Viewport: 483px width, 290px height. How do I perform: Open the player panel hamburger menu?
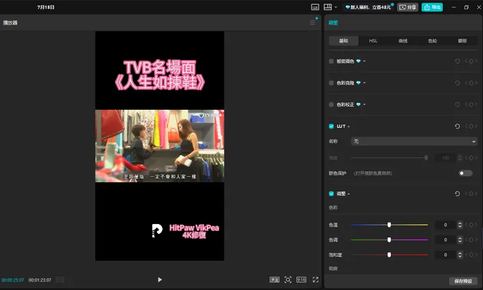[x=313, y=22]
